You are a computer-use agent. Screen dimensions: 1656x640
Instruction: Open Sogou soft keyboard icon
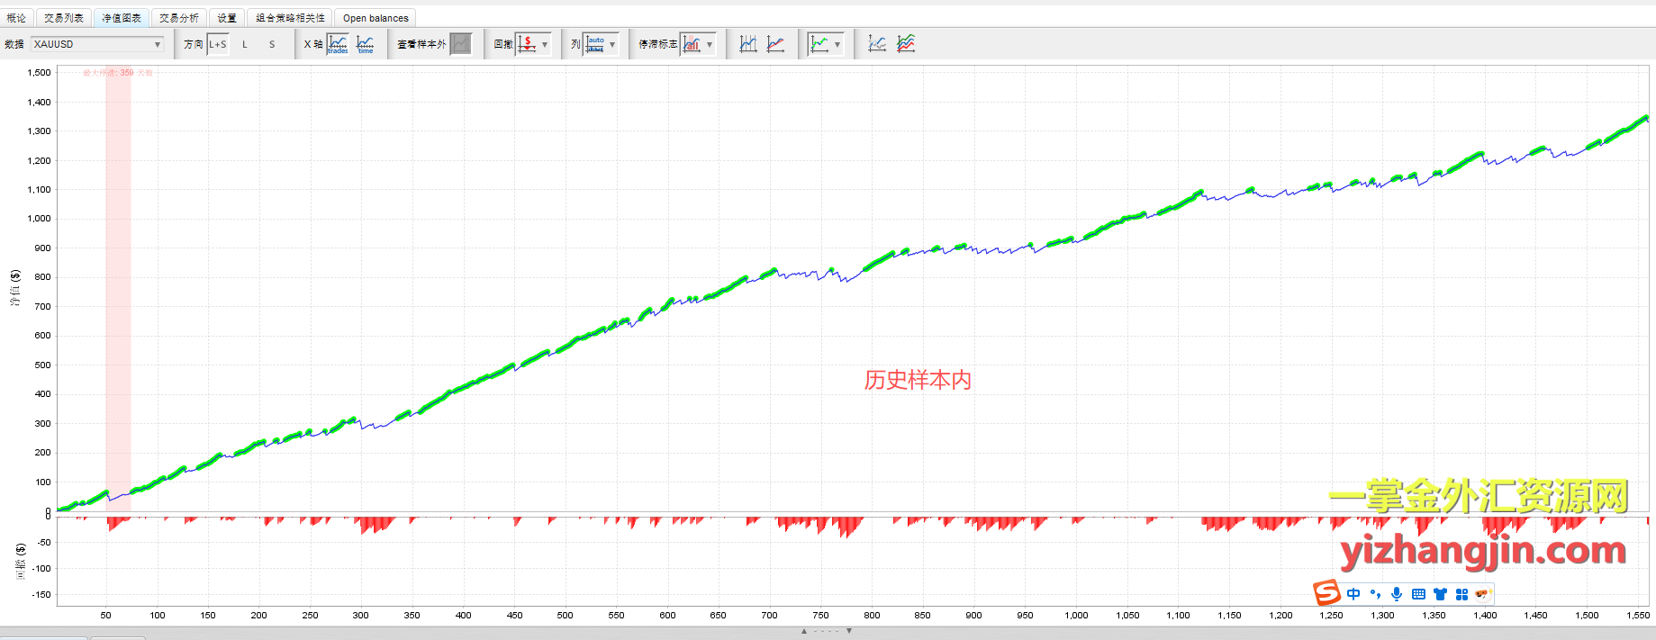(x=1418, y=594)
